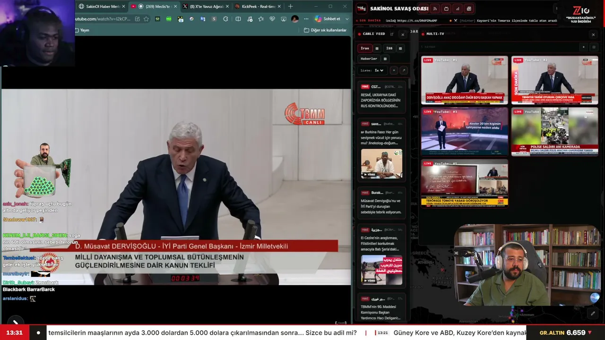
Task: Open the browser three-dot settings menu
Action: [306, 19]
